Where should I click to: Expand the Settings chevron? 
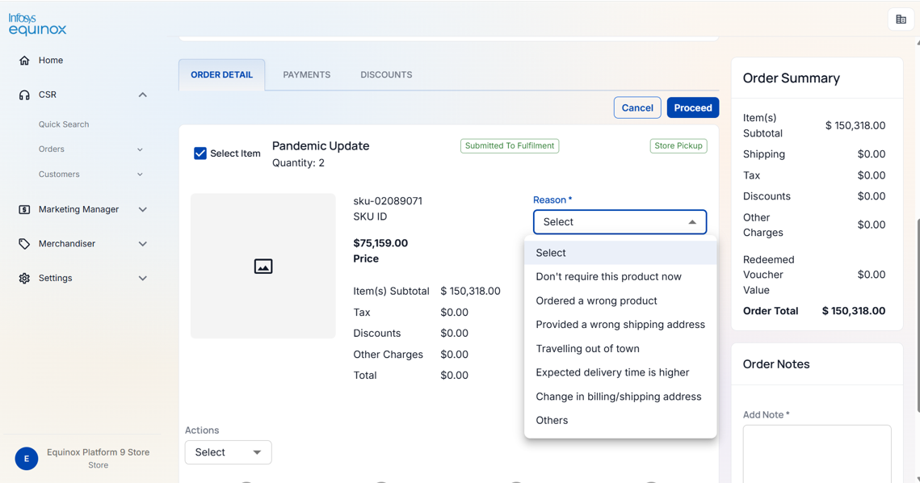143,278
